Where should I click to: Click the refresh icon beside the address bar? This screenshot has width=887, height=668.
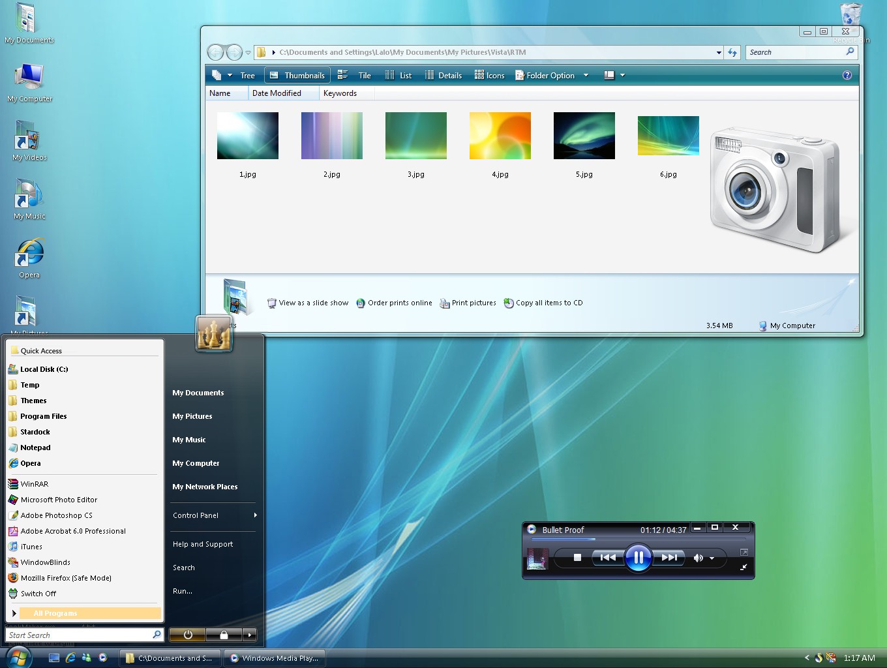732,52
